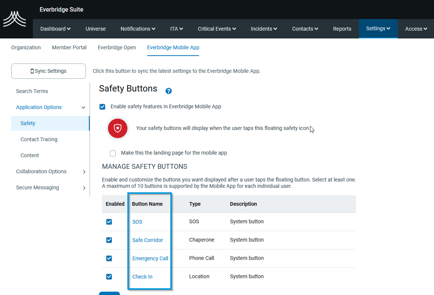Click the red floating safety shield icon
Viewport: 434px width, 295px height.
coord(117,128)
